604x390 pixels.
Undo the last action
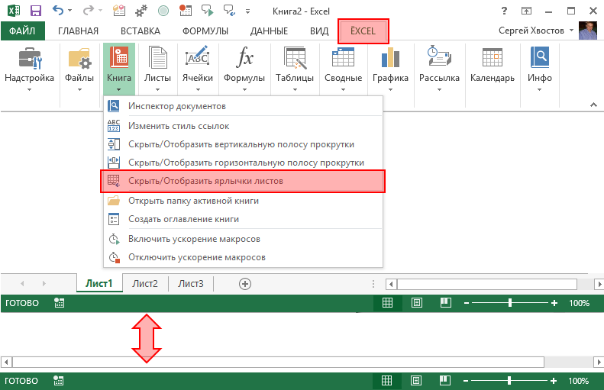58,11
